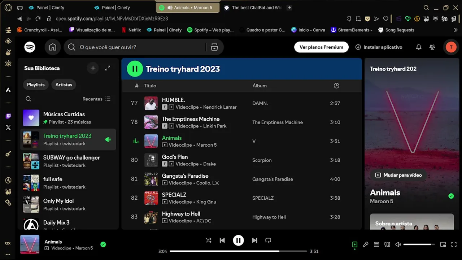Toggle shuffle in the player bar
462x260 pixels.
(208, 240)
